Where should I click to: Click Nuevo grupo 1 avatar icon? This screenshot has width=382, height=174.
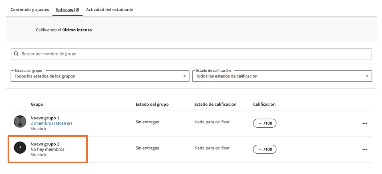[x=20, y=121]
